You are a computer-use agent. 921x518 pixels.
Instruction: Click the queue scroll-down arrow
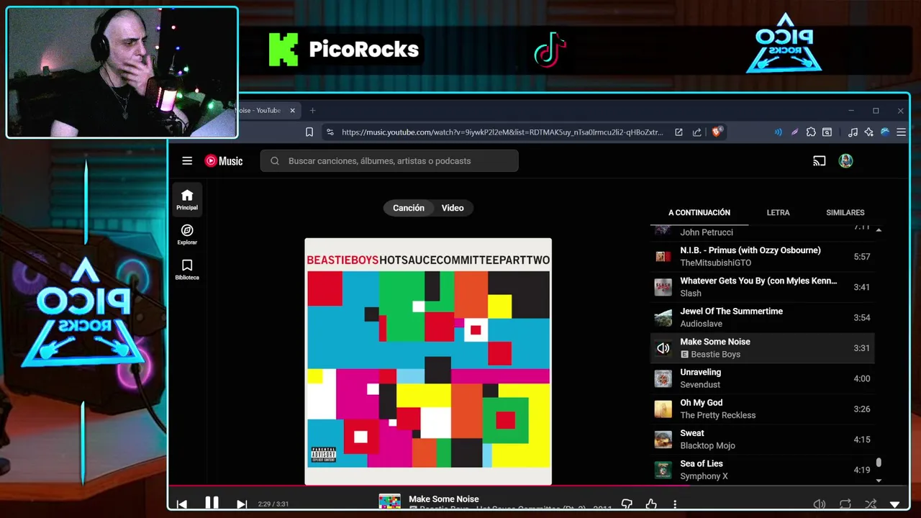[879, 480]
